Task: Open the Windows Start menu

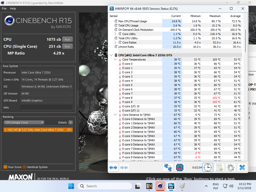Action: tap(71, 186)
